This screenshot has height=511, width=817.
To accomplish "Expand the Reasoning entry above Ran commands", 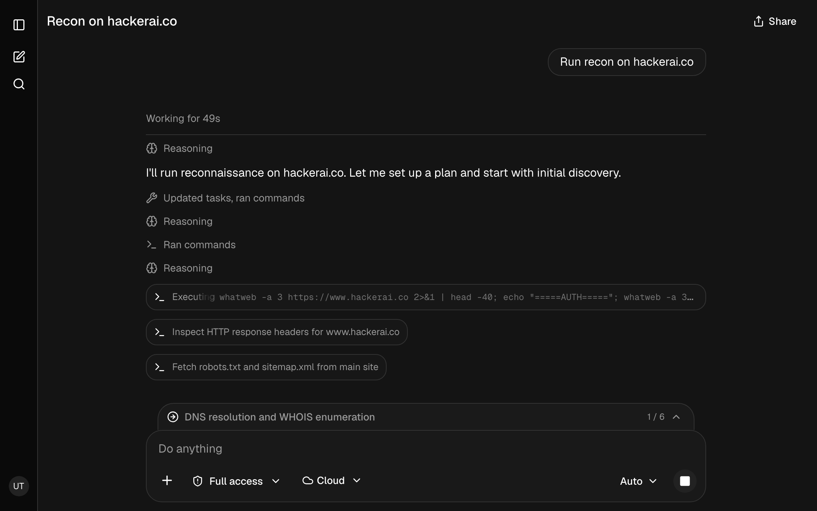I will coord(179,221).
